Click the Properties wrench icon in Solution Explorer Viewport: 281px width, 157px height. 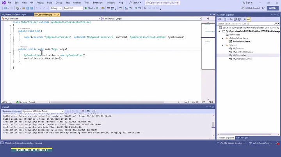(245, 19)
